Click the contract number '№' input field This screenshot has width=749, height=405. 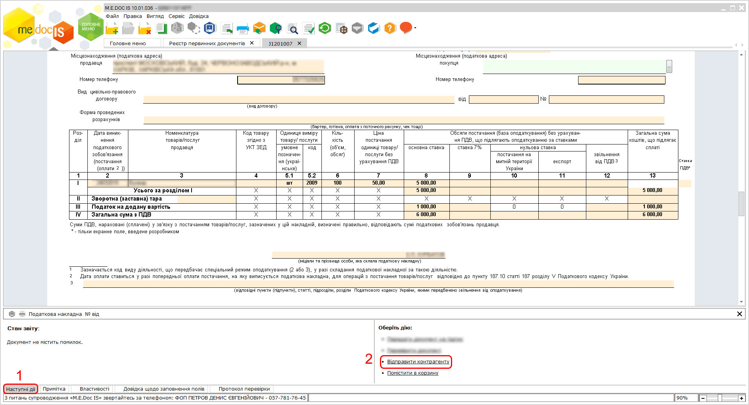coord(607,99)
